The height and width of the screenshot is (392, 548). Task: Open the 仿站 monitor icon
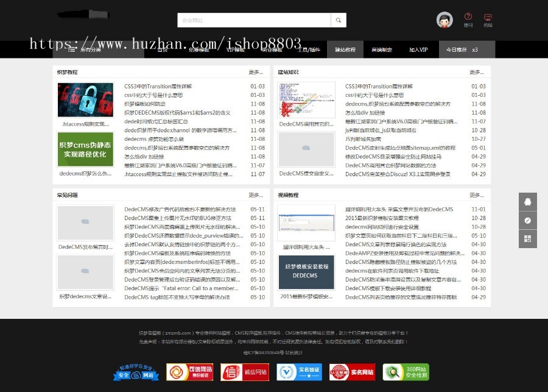[488, 19]
